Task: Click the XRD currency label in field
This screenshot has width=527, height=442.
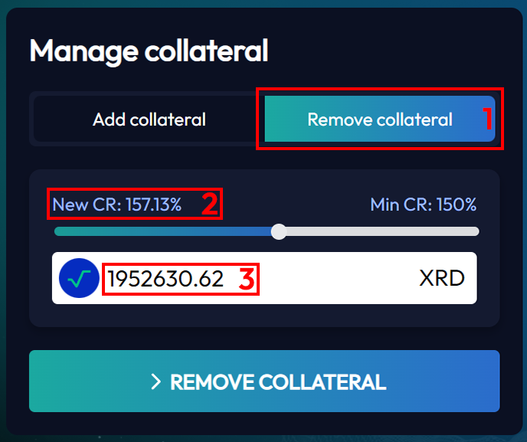Action: pos(442,278)
